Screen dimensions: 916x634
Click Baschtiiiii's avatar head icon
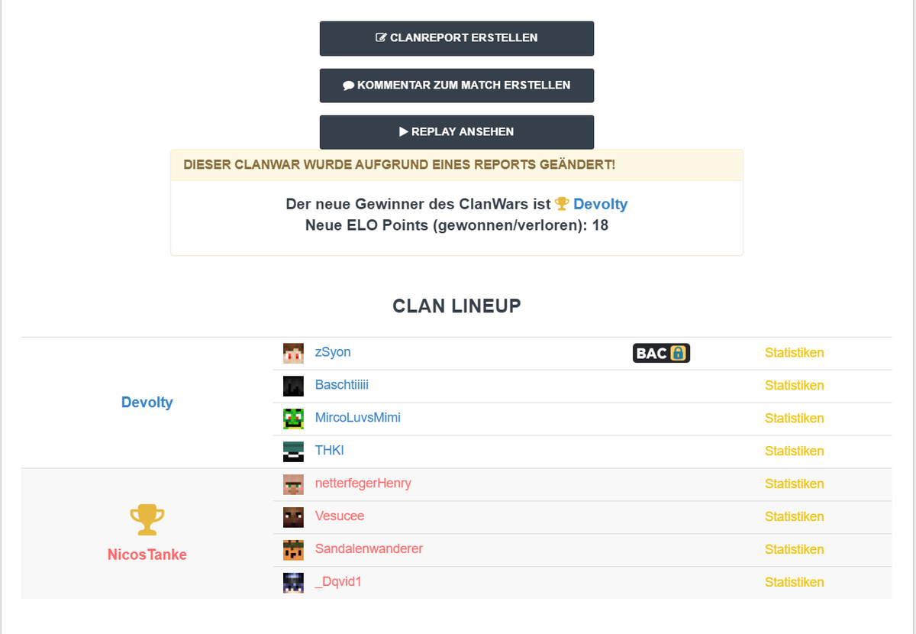point(293,387)
